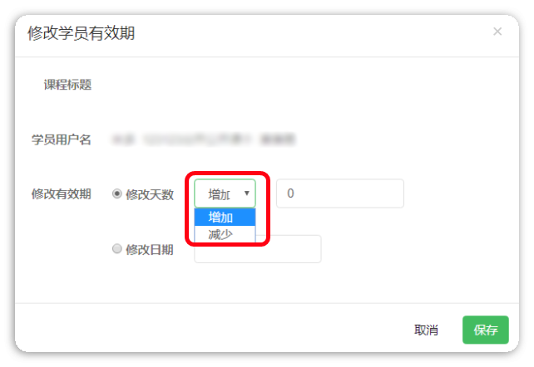Choose the highlighted 增加 option in list
Viewport: 534px width, 367px height.
[225, 218]
